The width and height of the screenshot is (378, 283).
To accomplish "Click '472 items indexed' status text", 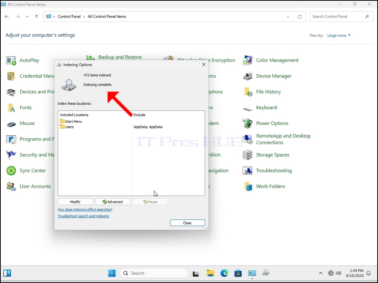I will [97, 75].
